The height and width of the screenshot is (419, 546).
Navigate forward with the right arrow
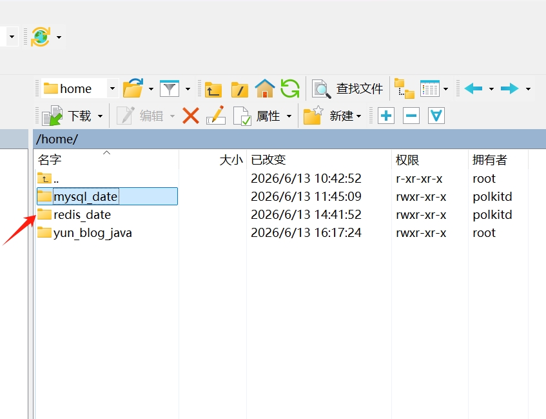(509, 88)
